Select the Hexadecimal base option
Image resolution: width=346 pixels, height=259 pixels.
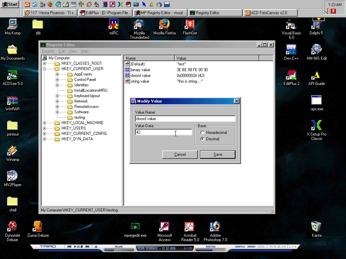click(202, 133)
